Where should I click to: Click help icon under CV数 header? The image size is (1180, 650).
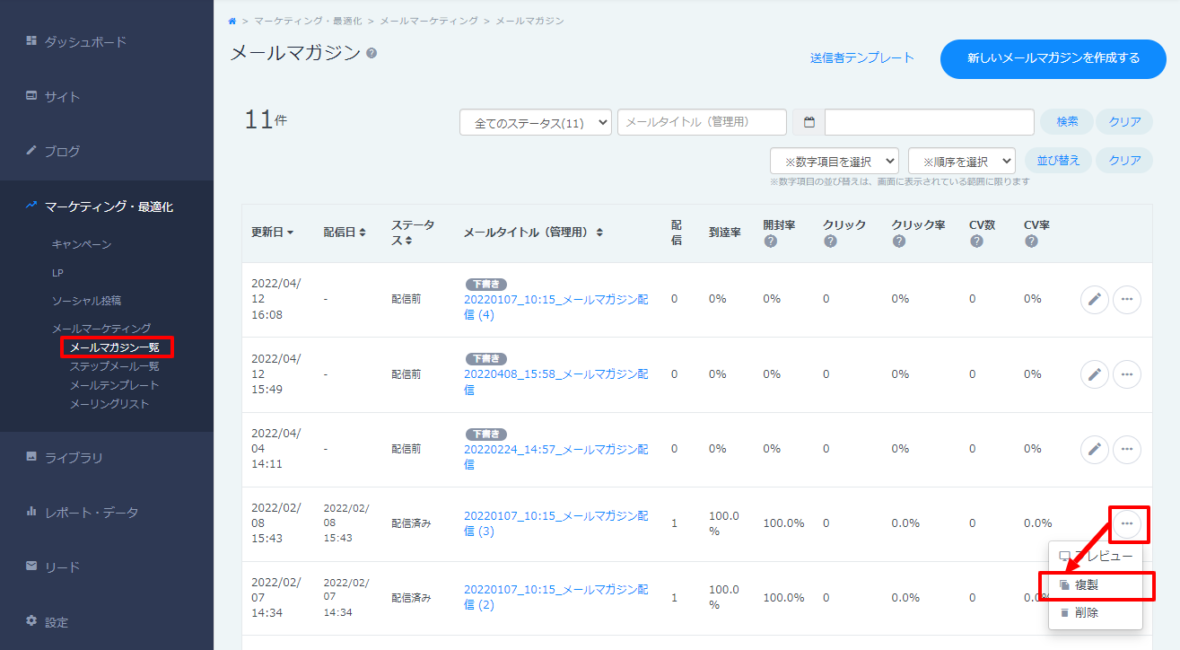pyautogui.click(x=976, y=242)
